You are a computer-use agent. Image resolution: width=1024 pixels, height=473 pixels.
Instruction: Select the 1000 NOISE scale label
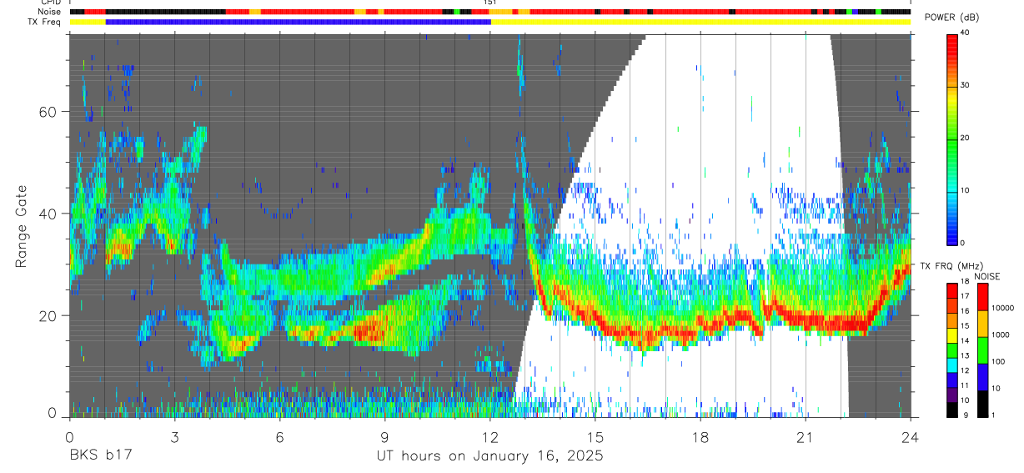click(1001, 335)
